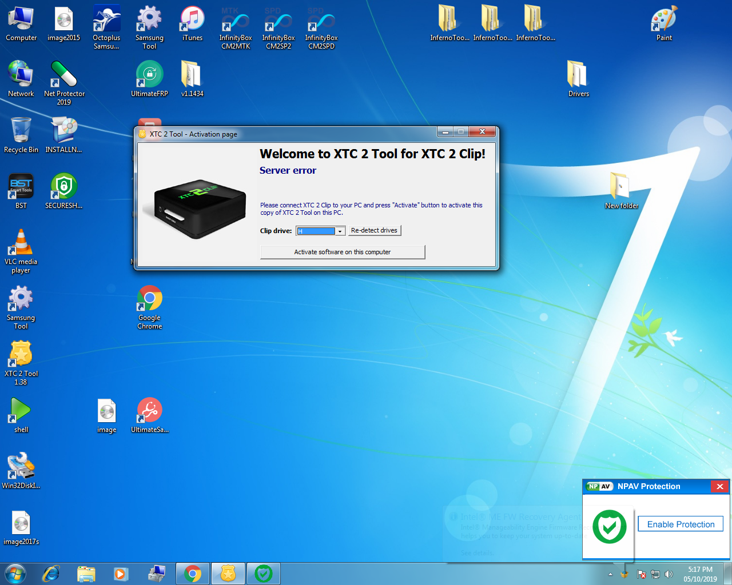The image size is (732, 585).
Task: Open Paint from the desktop
Action: [x=664, y=24]
